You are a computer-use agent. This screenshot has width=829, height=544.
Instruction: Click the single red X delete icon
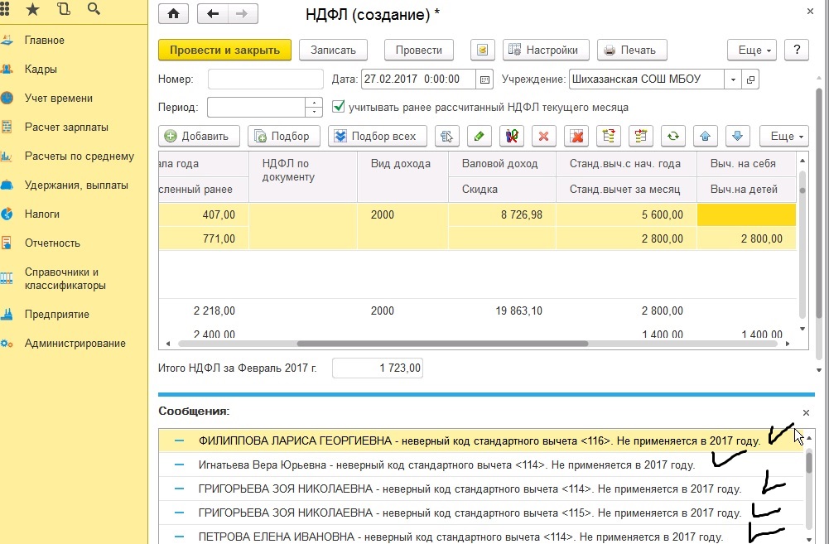[x=543, y=136]
